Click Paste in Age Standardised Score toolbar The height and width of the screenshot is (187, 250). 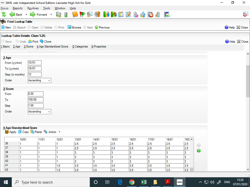[36, 132]
